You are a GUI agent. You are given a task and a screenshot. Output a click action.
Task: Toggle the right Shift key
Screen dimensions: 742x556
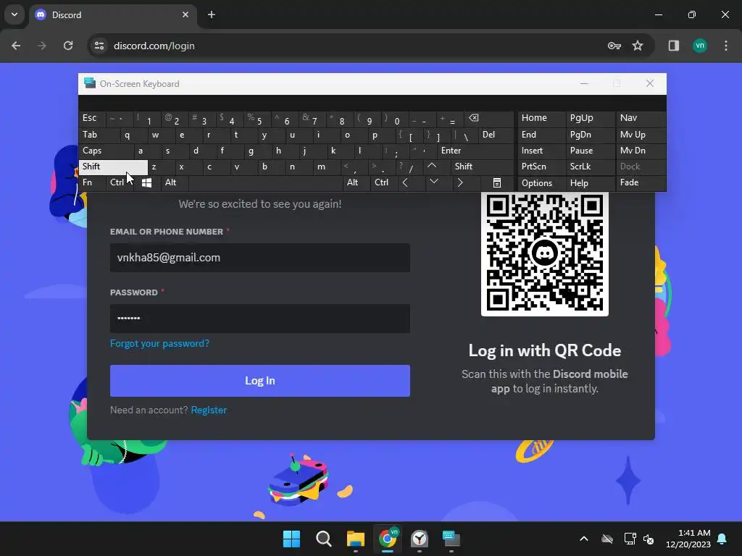[x=482, y=167]
